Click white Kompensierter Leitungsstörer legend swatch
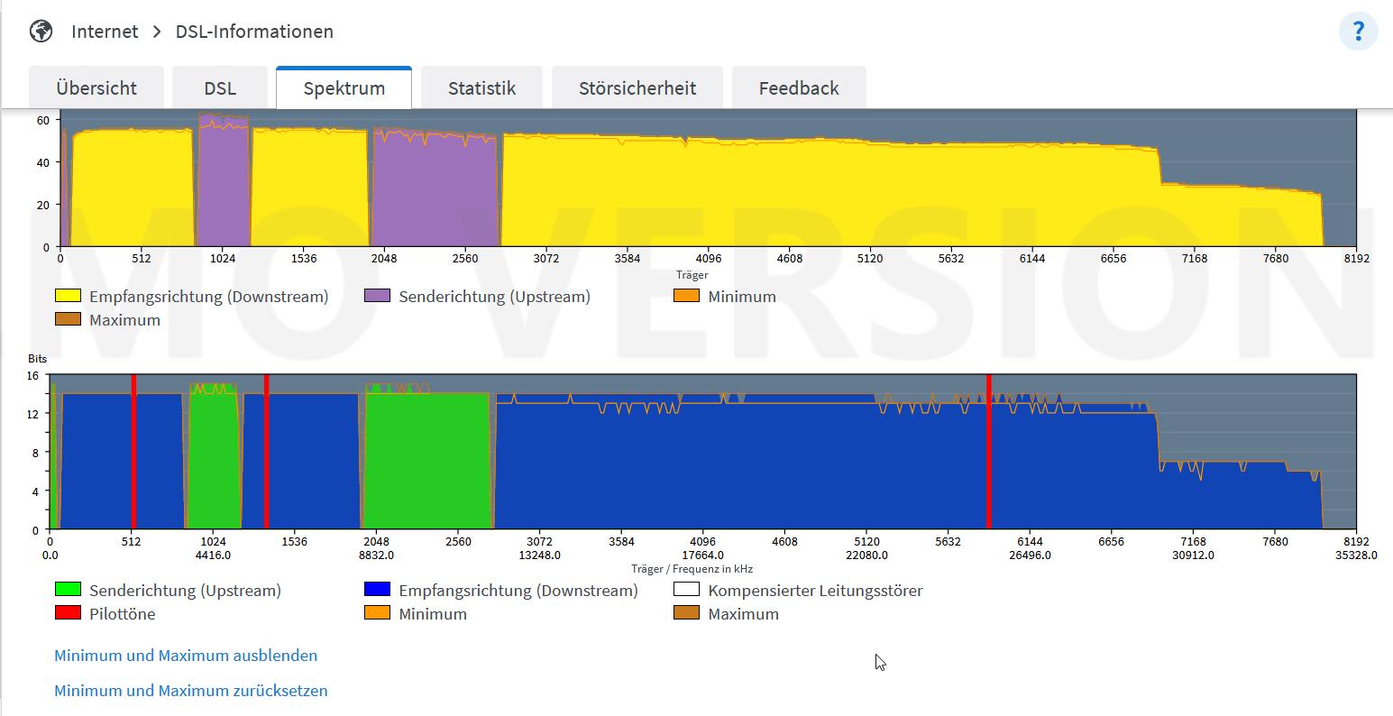 tap(686, 590)
